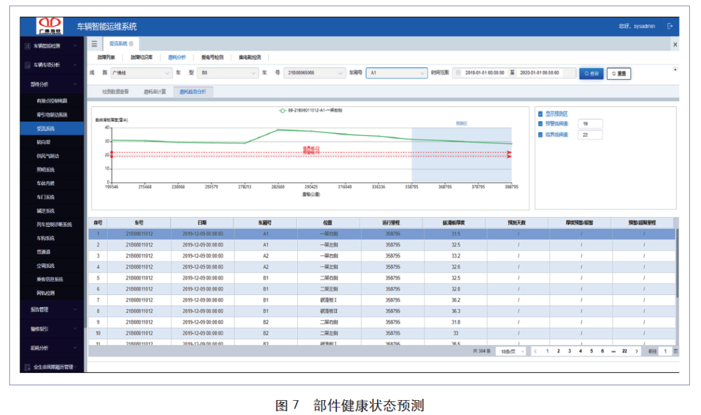
Task: Click the blue 查询 search button
Action: (x=591, y=73)
